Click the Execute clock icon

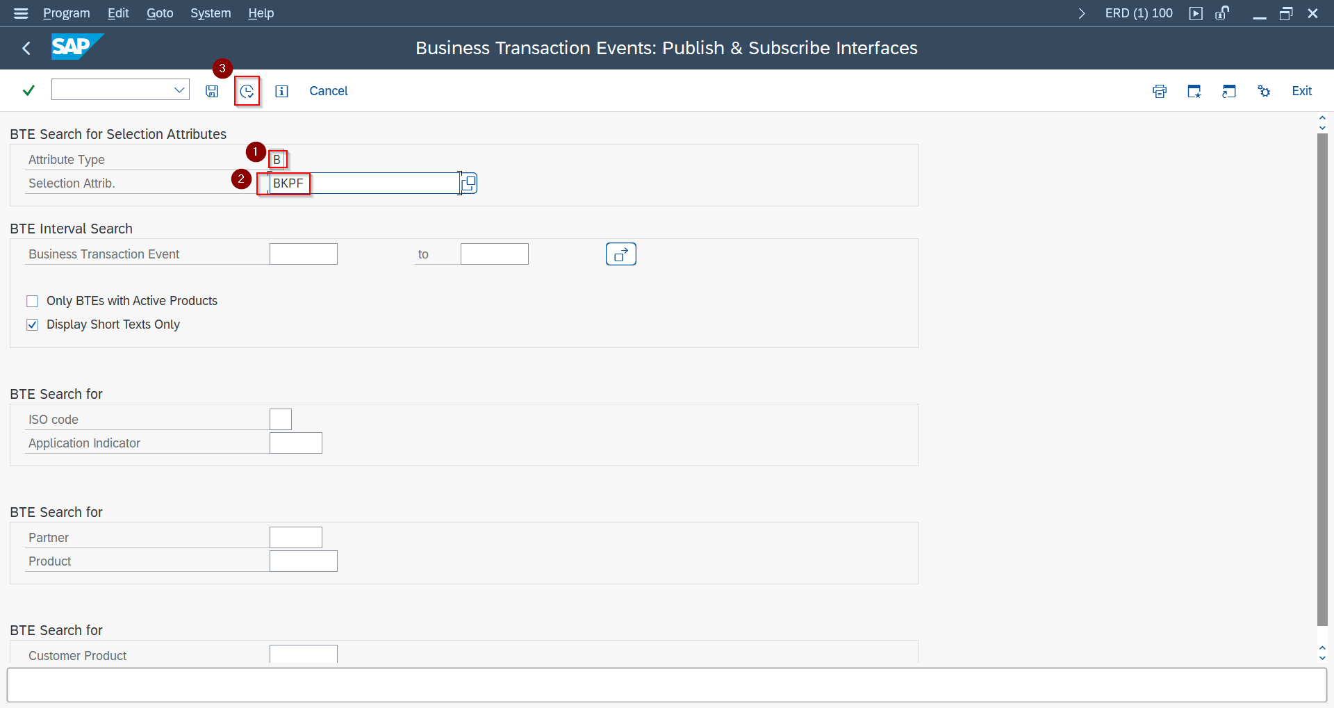247,91
